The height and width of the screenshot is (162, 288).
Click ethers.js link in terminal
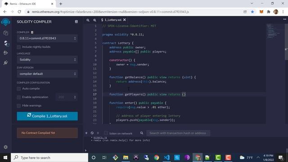(100, 137)
